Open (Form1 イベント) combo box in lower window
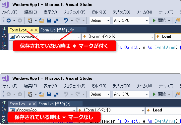This screenshot has height=125, width=181. point(111,110)
